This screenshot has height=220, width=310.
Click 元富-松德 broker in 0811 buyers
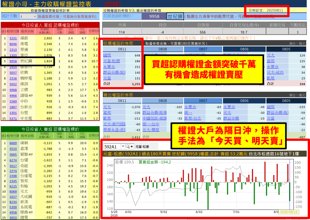pyautogui.click(x=112, y=61)
